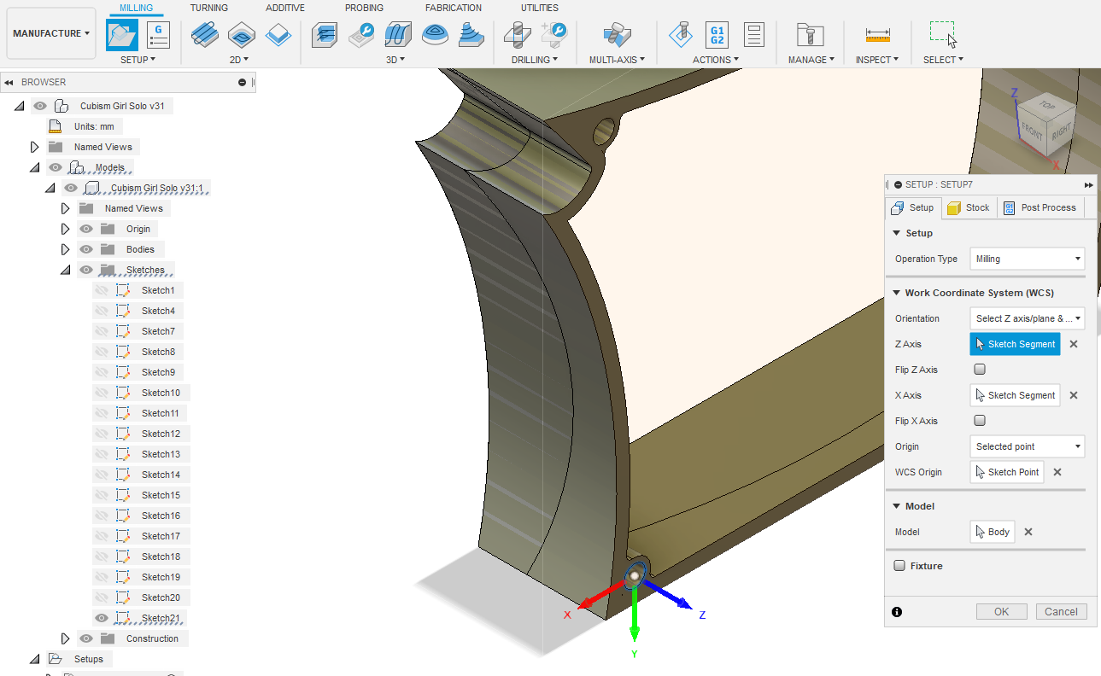Screen dimensions: 1101x676
Task: Click the WCS origin point in viewport
Action: 634,577
